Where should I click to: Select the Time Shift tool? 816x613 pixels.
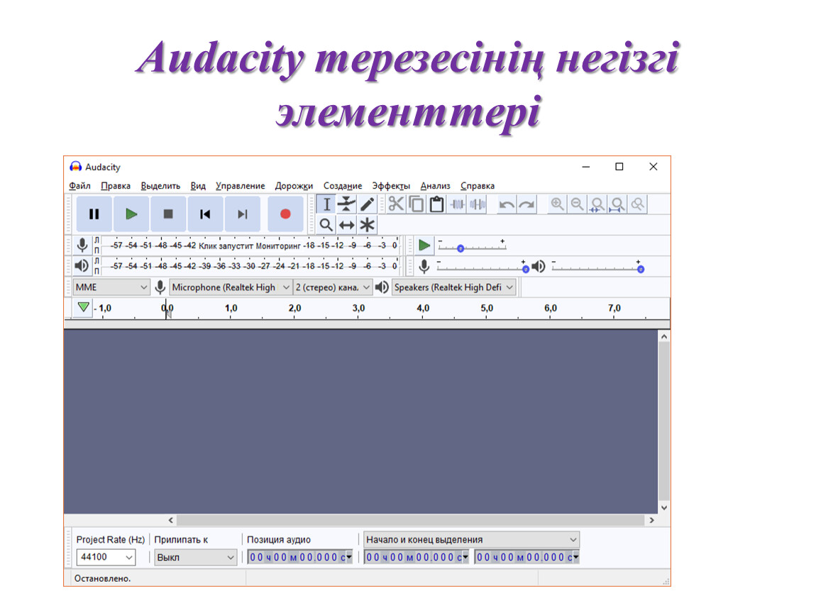tap(346, 225)
